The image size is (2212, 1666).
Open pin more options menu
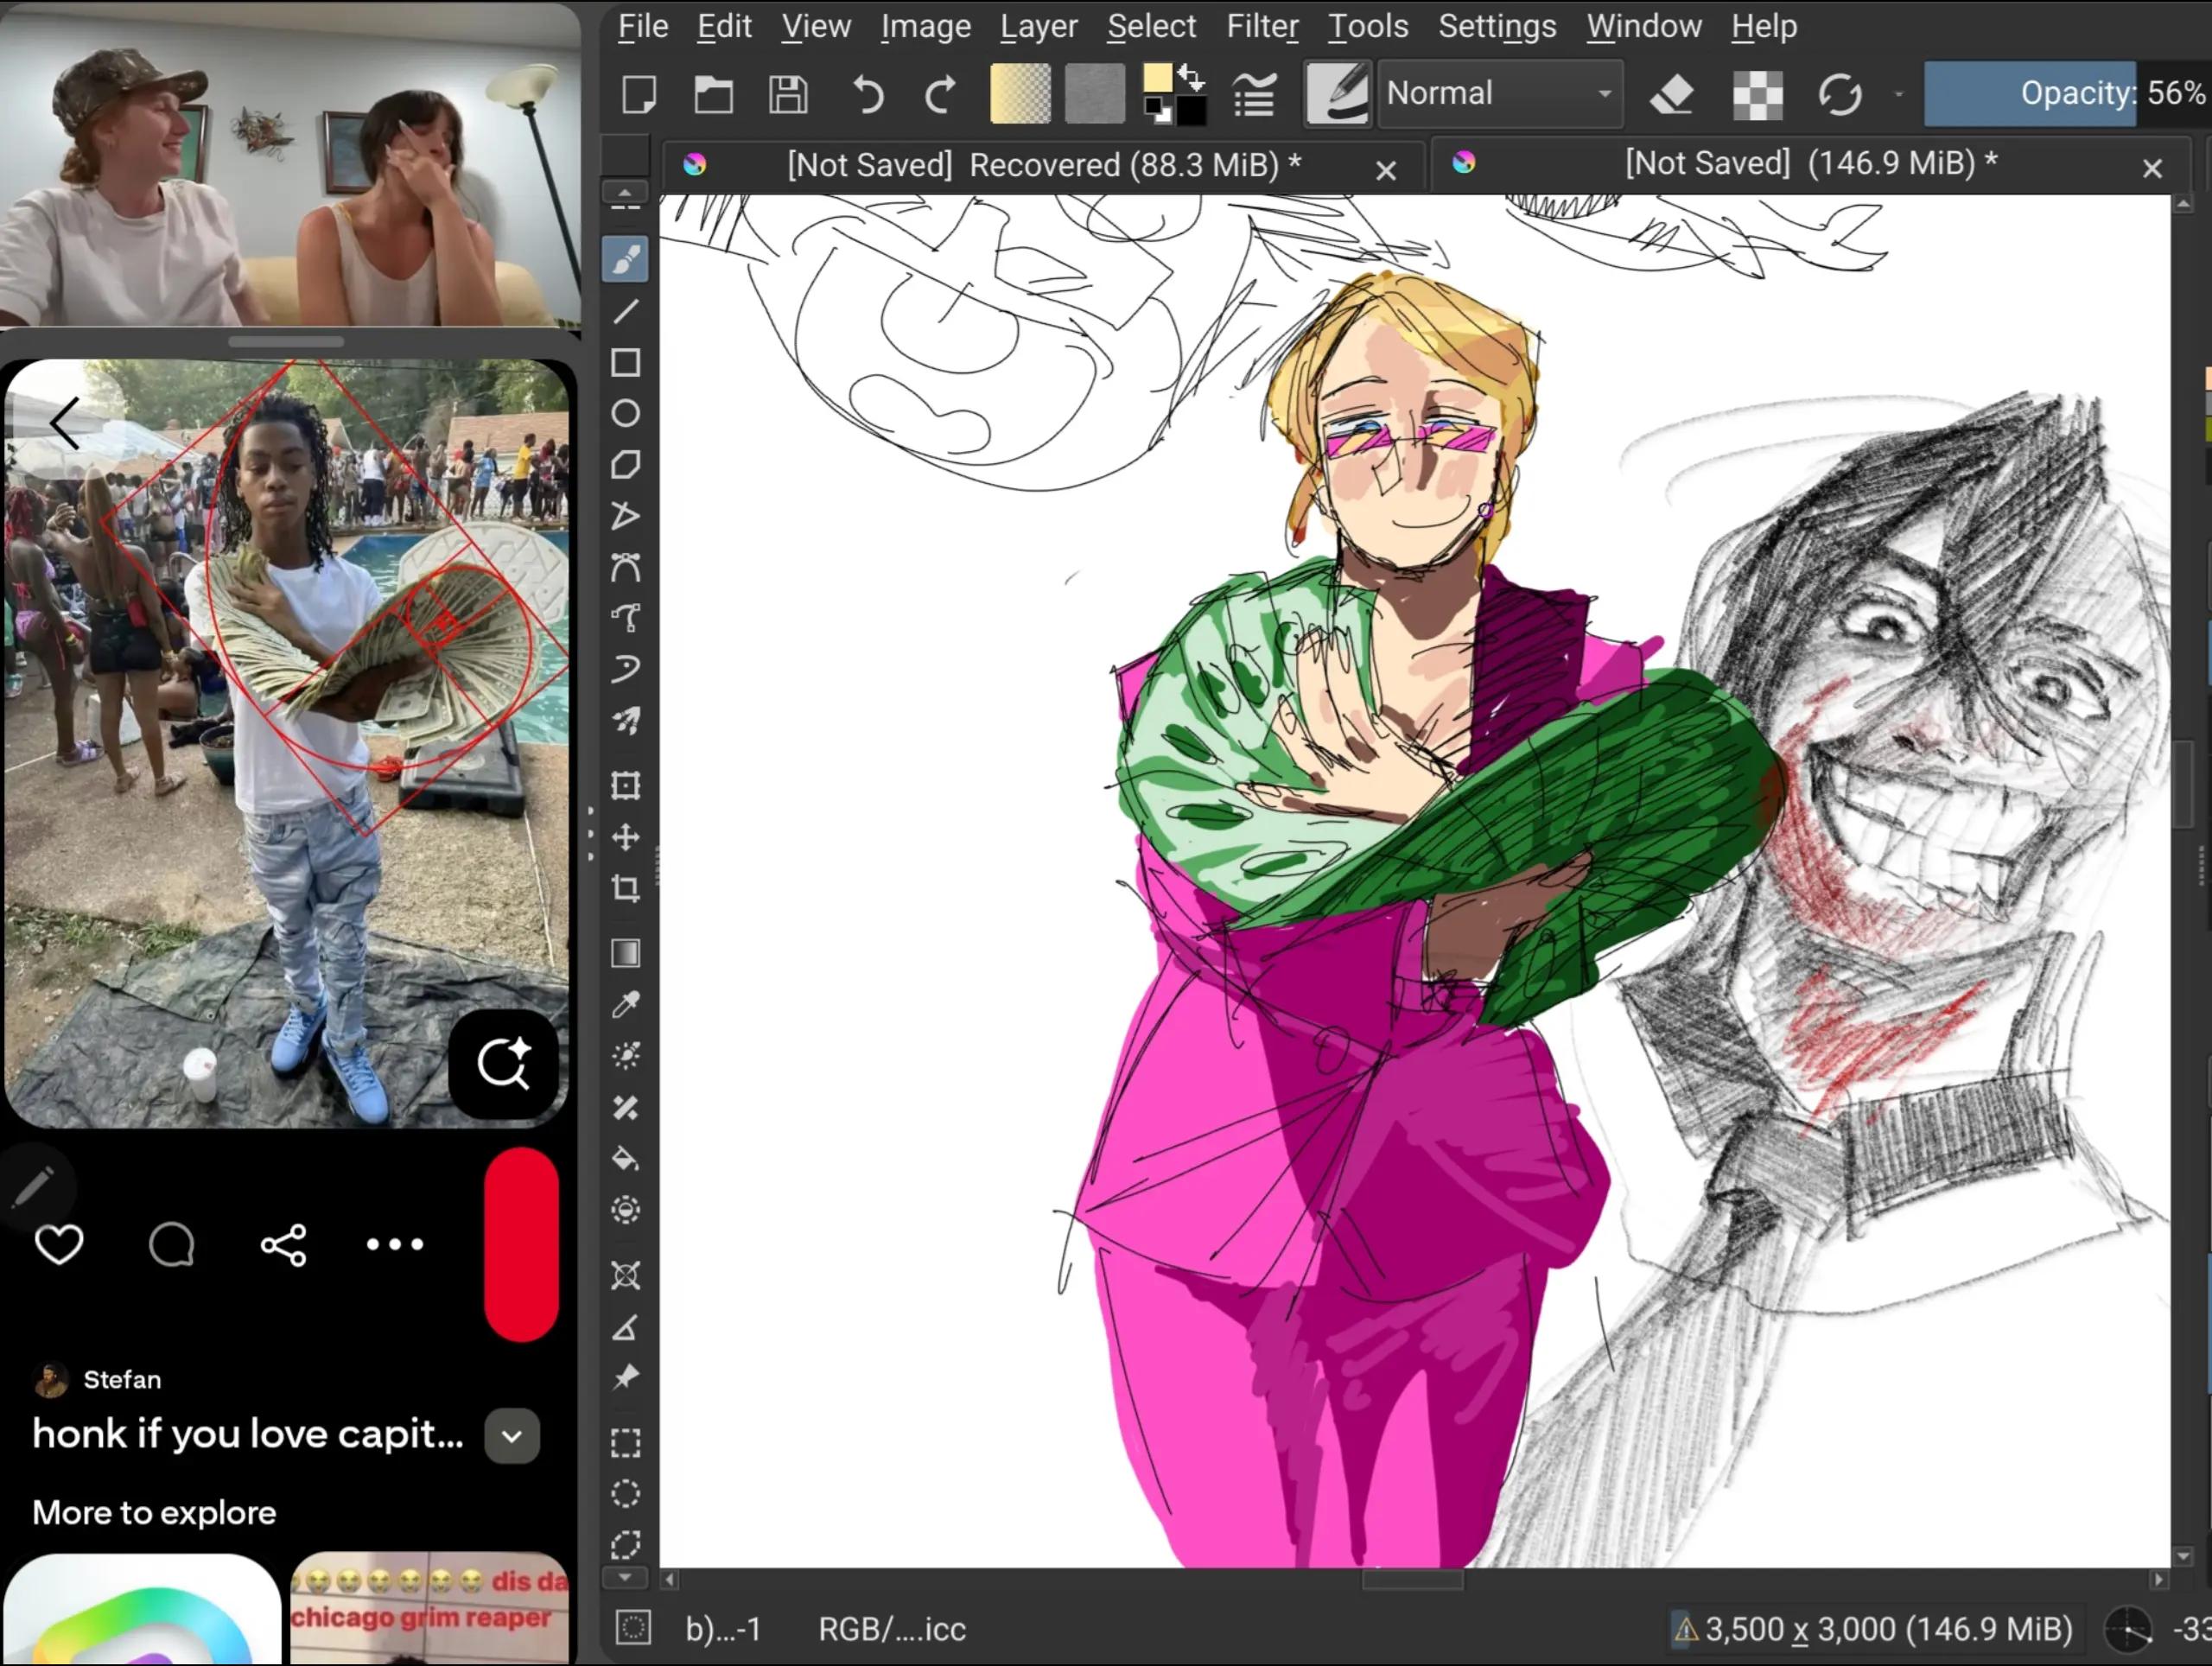click(x=395, y=1244)
